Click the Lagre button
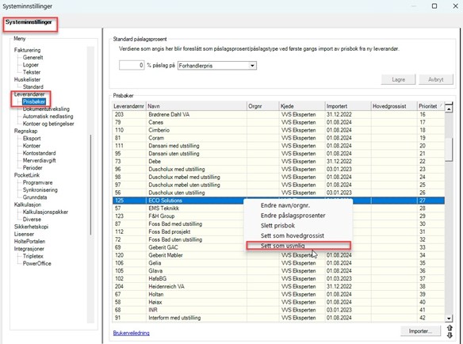Image resolution: width=463 pixels, height=344 pixels. (398, 79)
